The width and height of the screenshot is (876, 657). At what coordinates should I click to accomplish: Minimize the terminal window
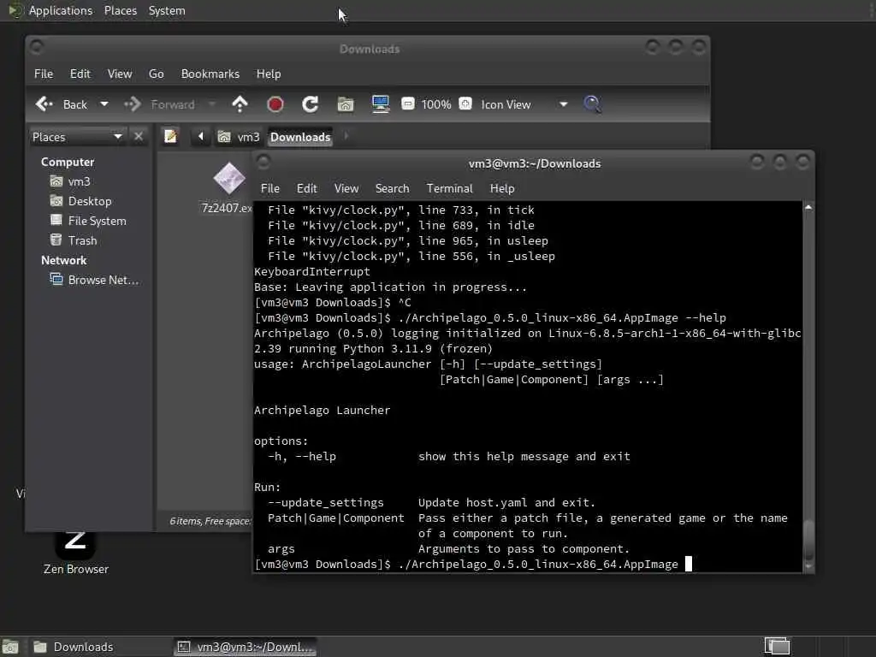(x=757, y=162)
